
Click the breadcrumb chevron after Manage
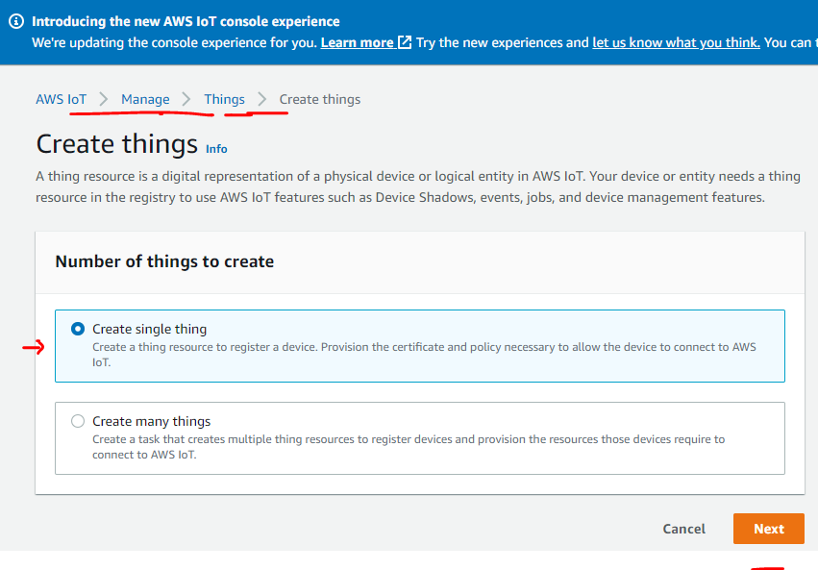186,99
